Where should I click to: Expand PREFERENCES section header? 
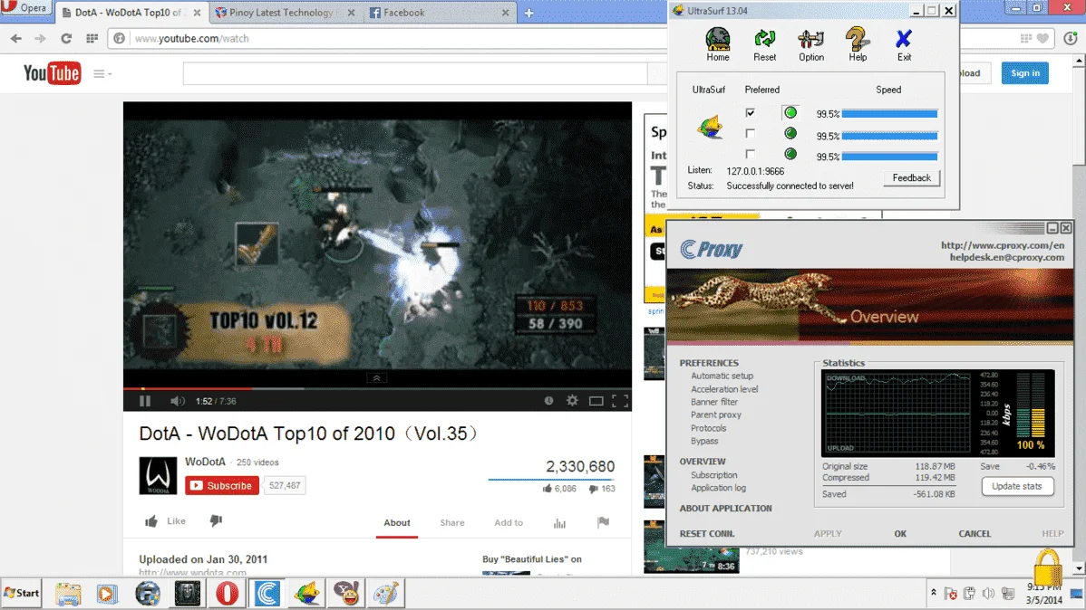(709, 363)
